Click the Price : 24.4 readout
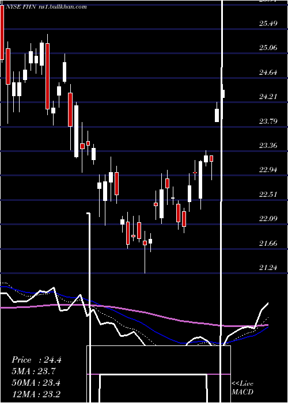The image size is (288, 403). (36, 360)
